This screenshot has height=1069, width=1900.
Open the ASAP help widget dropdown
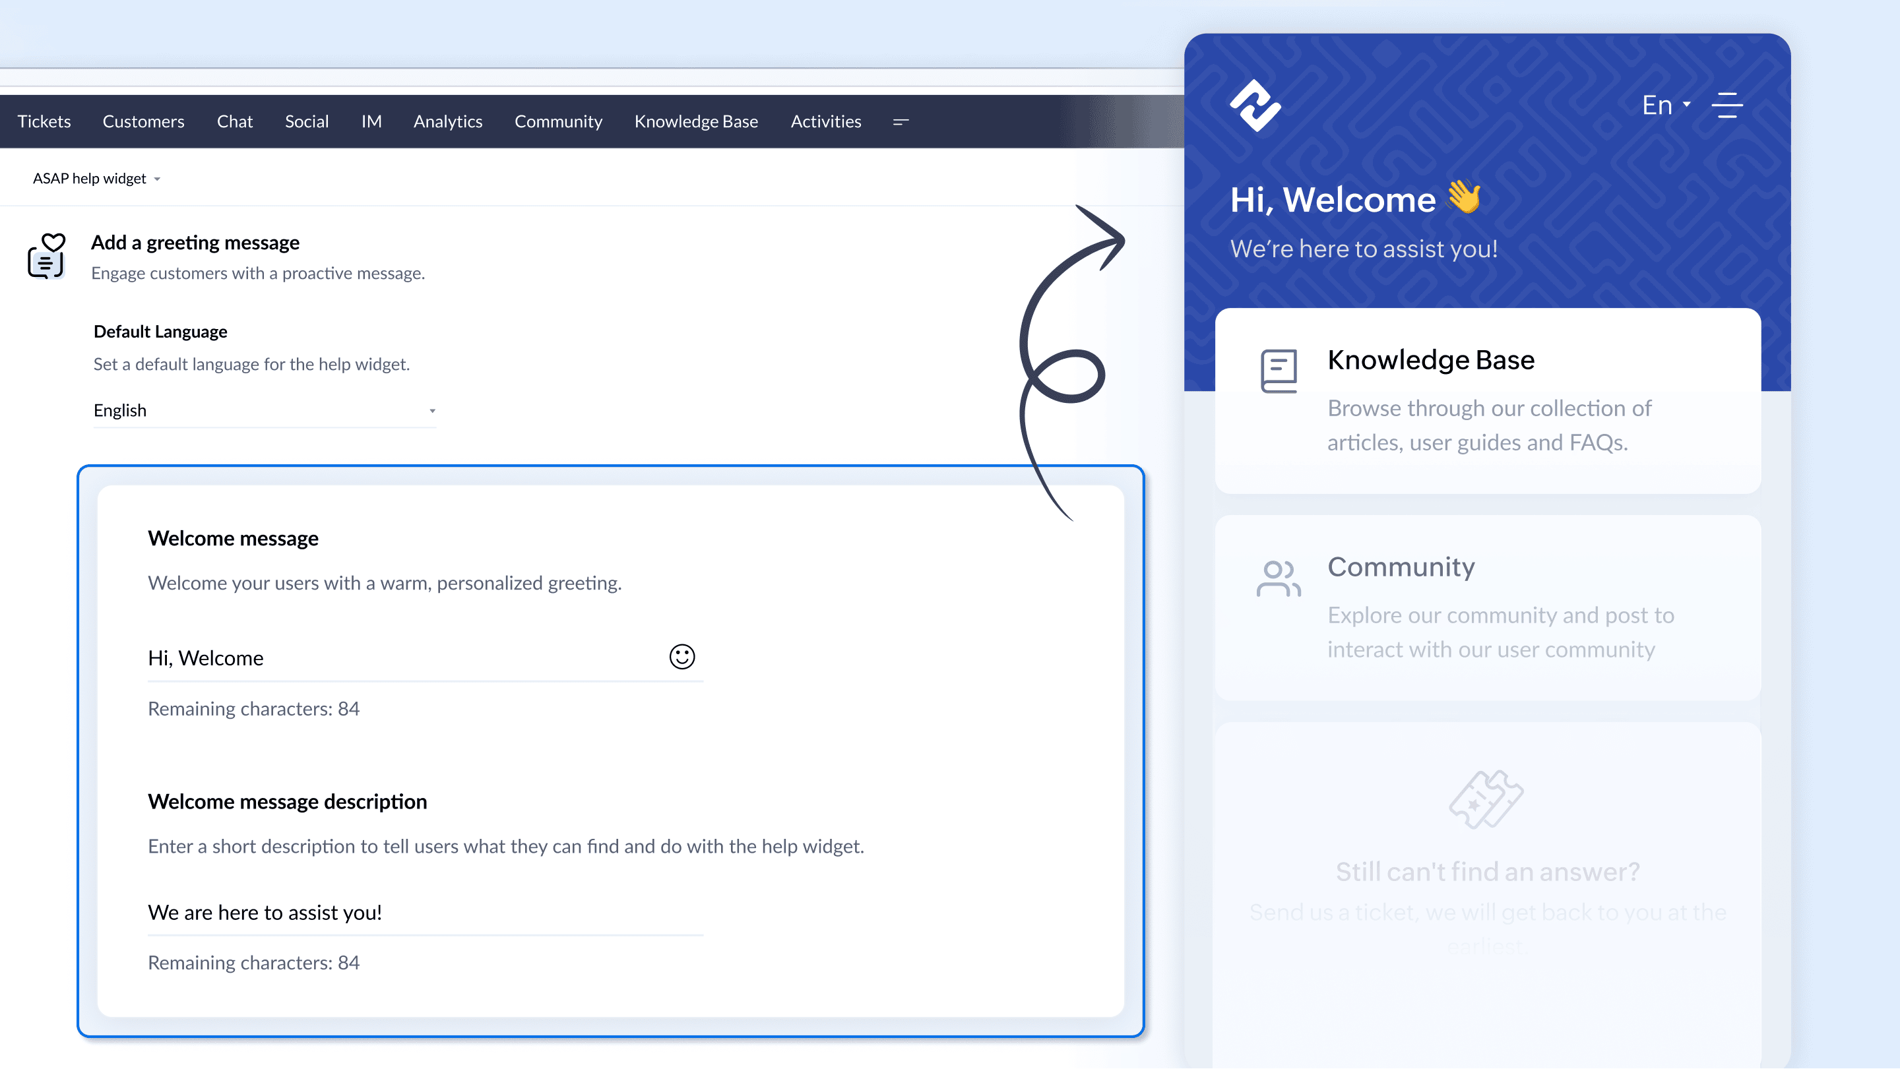[x=96, y=179]
